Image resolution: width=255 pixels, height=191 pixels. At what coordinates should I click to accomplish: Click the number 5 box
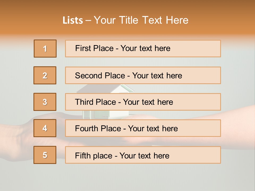(45, 155)
